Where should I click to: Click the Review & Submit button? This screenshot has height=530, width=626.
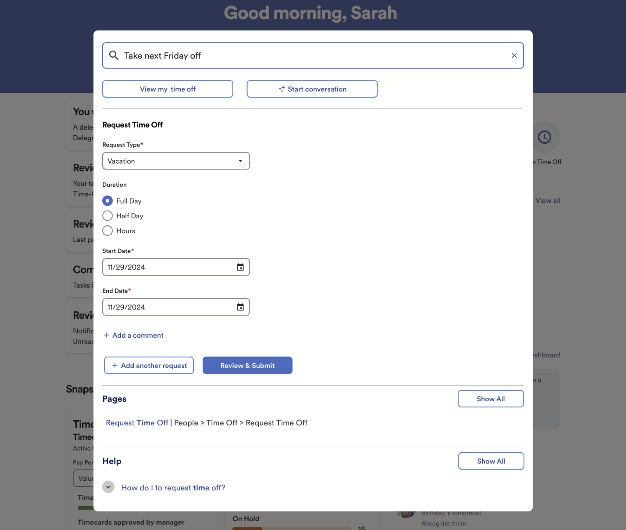pyautogui.click(x=247, y=365)
